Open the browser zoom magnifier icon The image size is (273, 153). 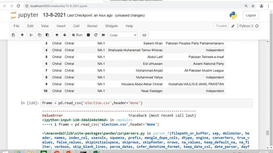click(x=246, y=6)
